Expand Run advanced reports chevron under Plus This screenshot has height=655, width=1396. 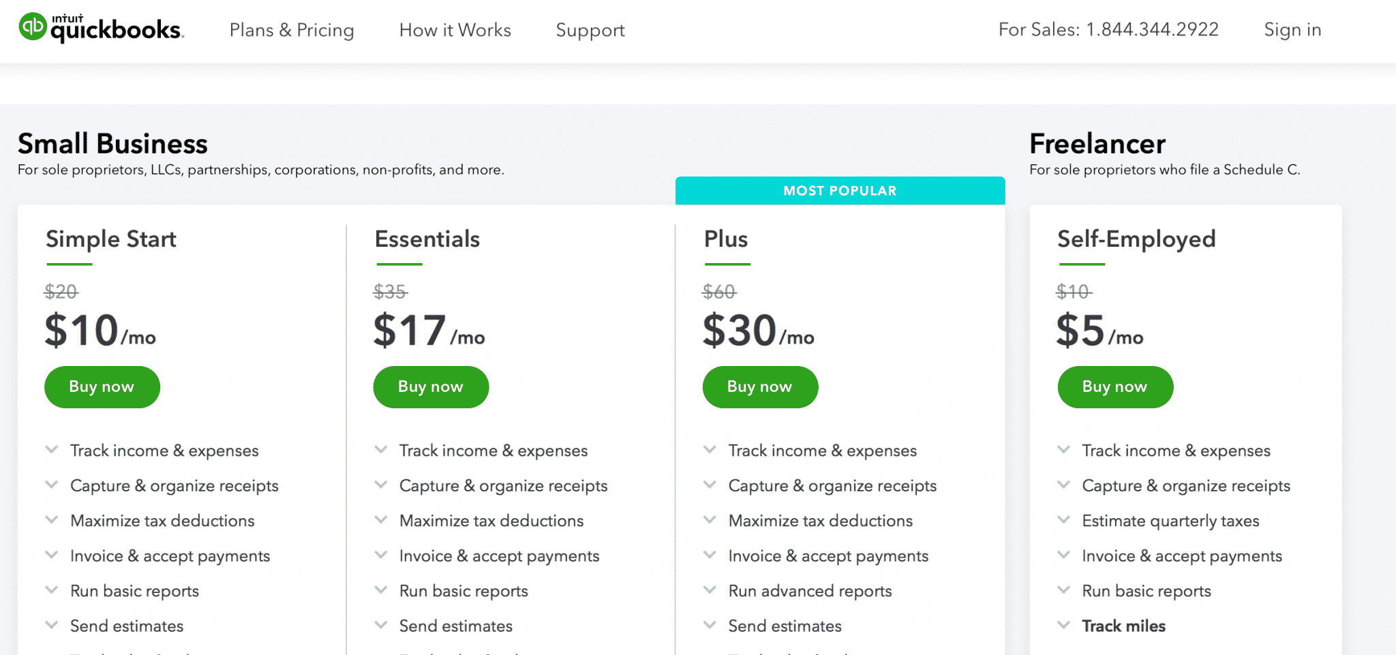710,590
